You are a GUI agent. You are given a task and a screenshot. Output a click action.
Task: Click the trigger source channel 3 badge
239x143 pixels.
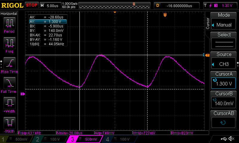coord(216,6)
